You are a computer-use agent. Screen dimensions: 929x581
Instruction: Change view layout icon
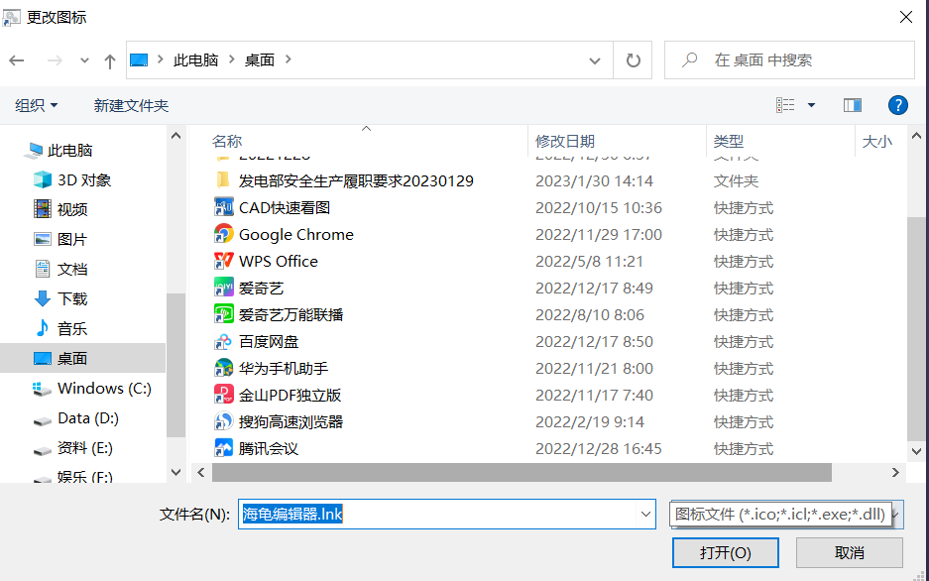(785, 105)
